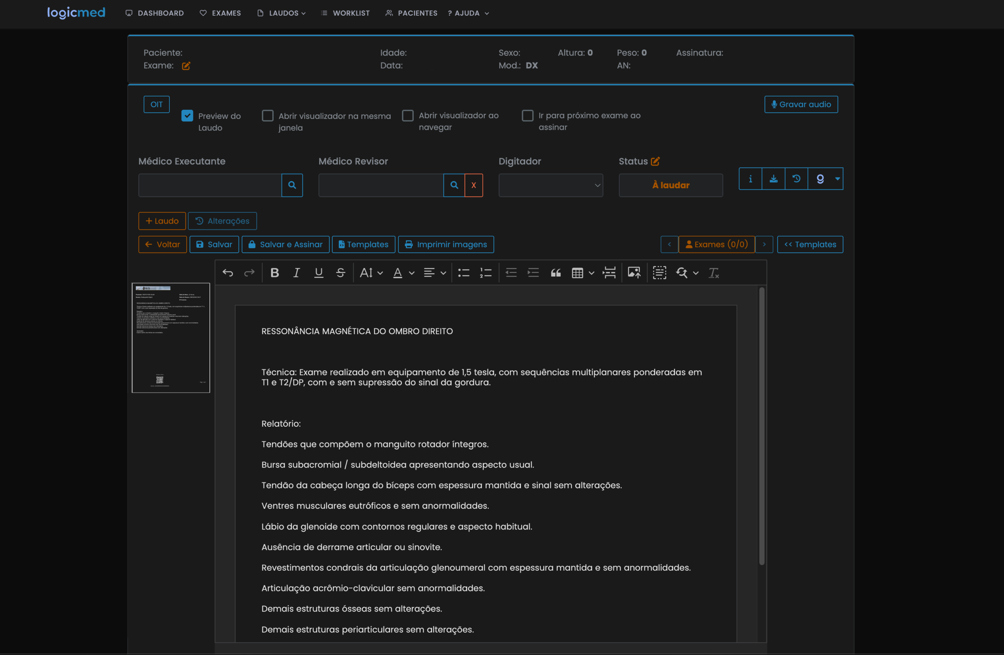Image resolution: width=1004 pixels, height=655 pixels.
Task: Uncheck Preview do Laudo checkbox
Action: point(187,116)
